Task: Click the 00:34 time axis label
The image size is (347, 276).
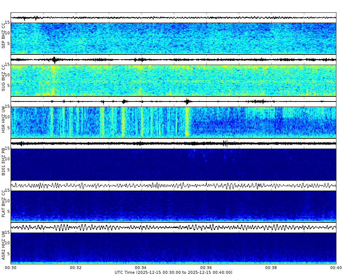Action: coord(140,268)
